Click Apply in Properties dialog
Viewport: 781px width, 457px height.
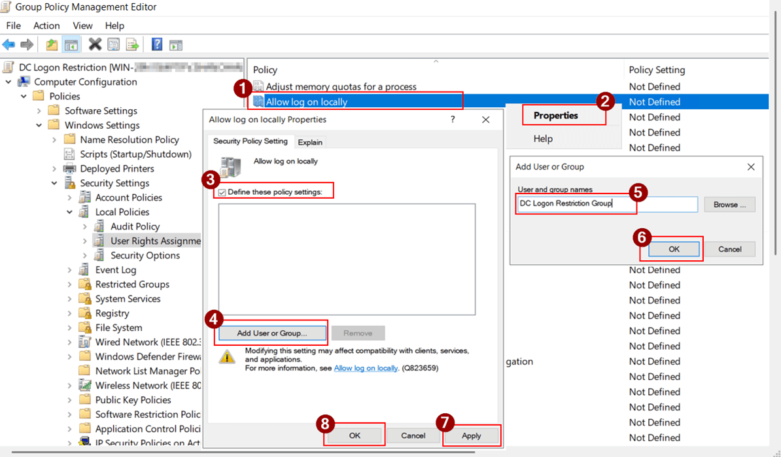[x=471, y=435]
